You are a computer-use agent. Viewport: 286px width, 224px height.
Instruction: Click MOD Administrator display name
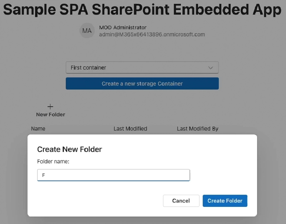point(123,27)
